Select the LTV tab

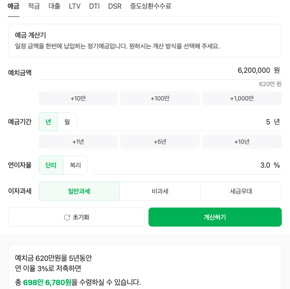click(75, 6)
